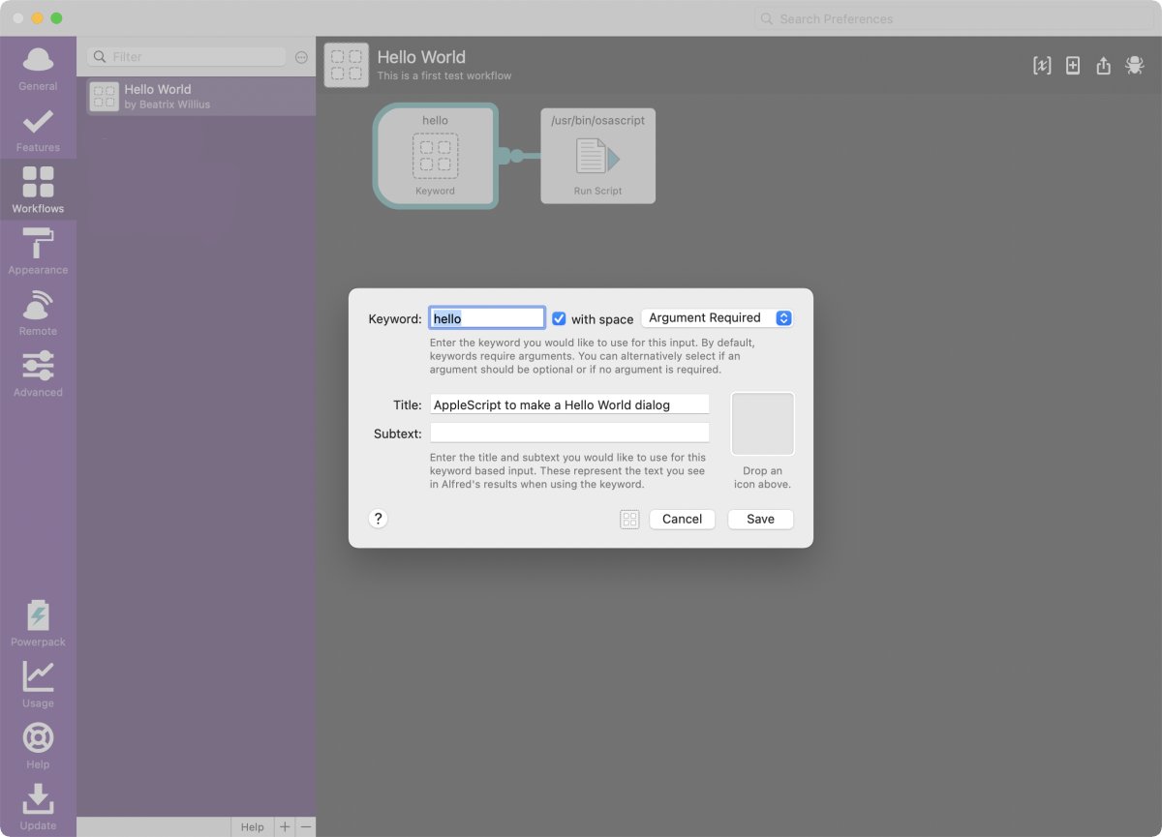This screenshot has height=837, width=1162.
Task: Click small grid icon beside Cancel
Action: [x=629, y=520]
